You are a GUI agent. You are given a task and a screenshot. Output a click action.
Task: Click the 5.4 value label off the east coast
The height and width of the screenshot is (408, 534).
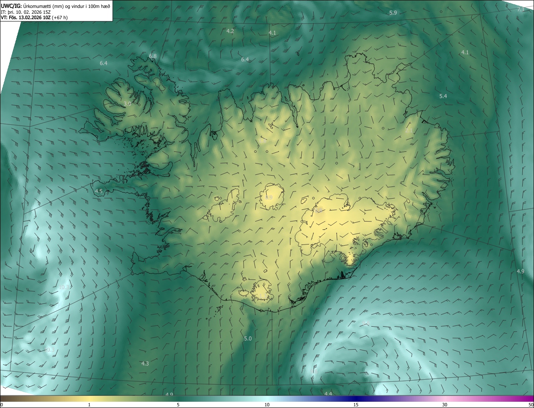(443, 96)
